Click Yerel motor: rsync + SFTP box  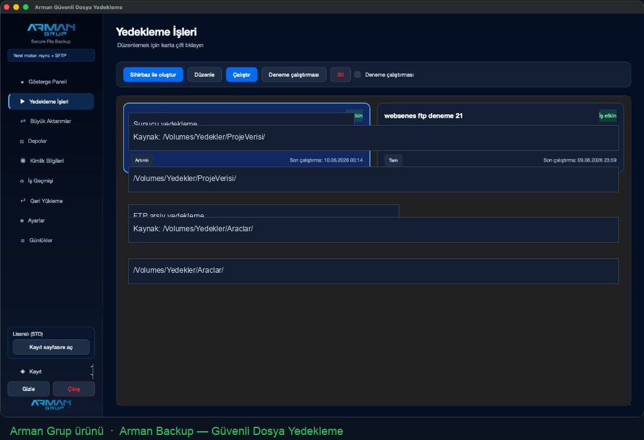[51, 55]
